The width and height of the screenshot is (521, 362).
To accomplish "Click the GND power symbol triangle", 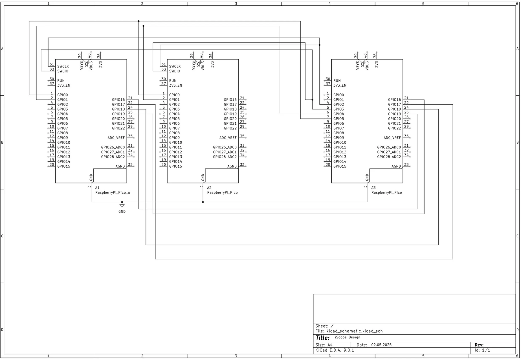I will click(122, 206).
